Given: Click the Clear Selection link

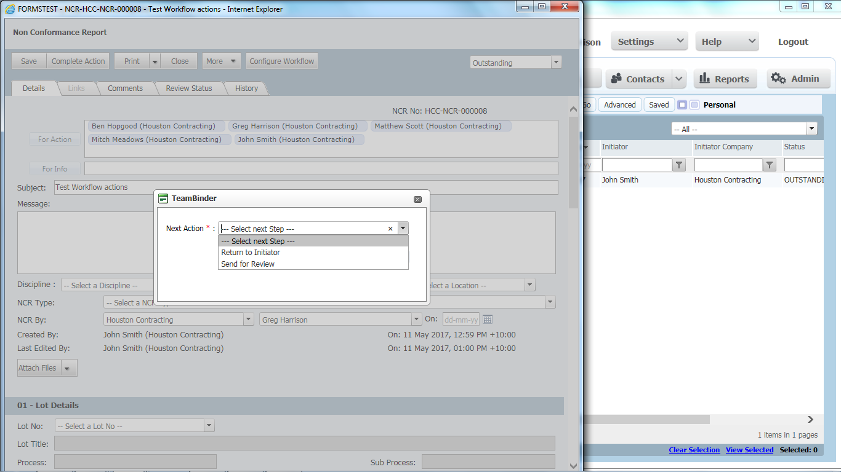Looking at the screenshot, I should click(x=694, y=450).
